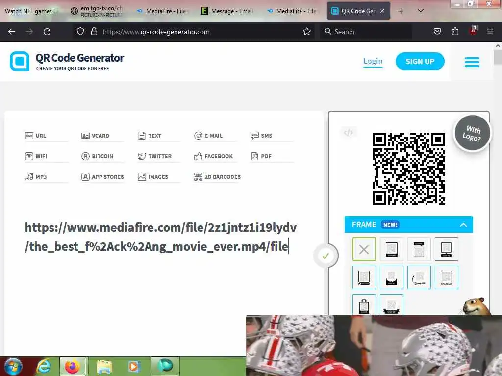This screenshot has height=376, width=502.
Task: List all open tabs dropdown arrow
Action: [x=421, y=11]
